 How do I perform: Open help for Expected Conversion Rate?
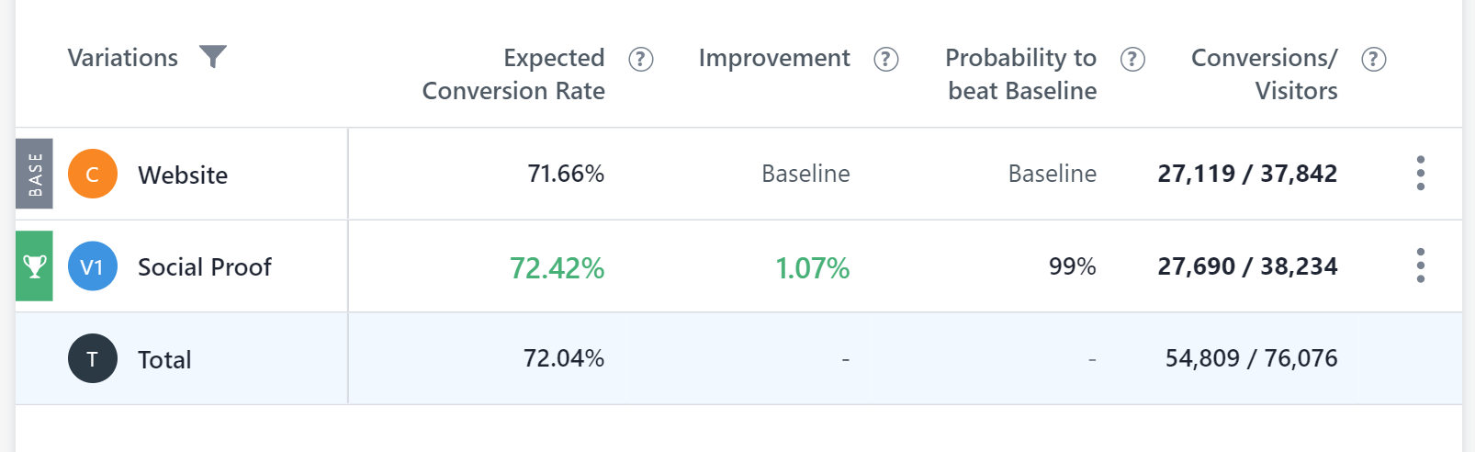tap(641, 60)
